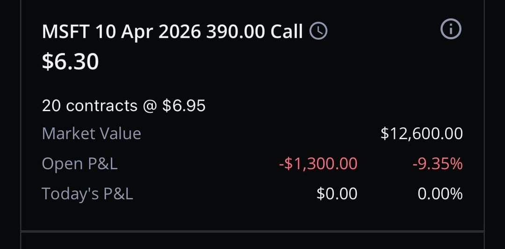Click today's $0.00 P&L amount
505x249 pixels.
[337, 193]
